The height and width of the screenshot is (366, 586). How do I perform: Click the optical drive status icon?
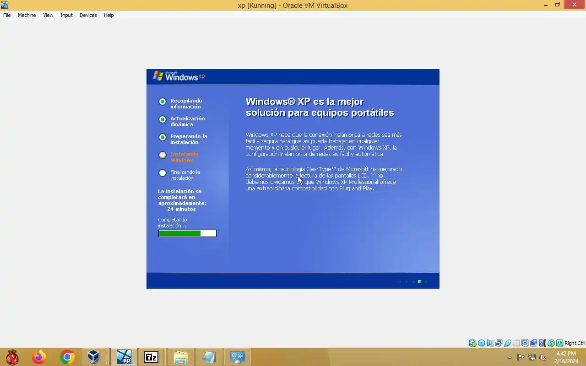pyautogui.click(x=481, y=343)
